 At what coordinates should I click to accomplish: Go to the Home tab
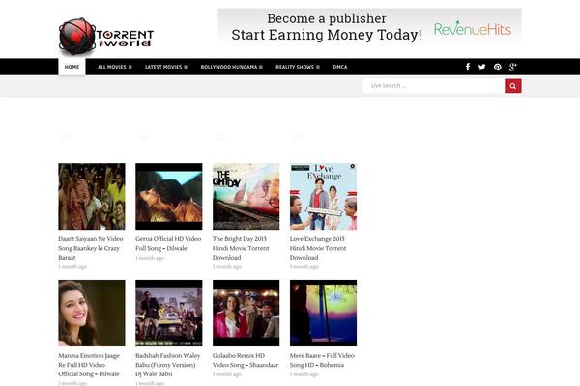point(72,67)
